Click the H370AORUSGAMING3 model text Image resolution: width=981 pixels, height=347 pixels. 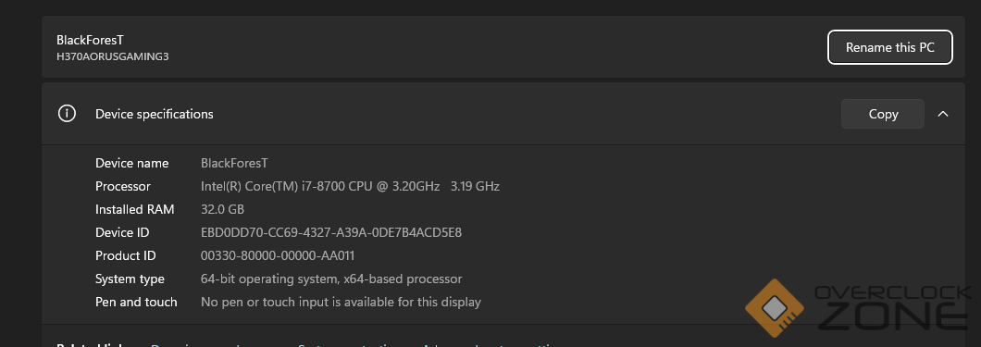point(113,56)
